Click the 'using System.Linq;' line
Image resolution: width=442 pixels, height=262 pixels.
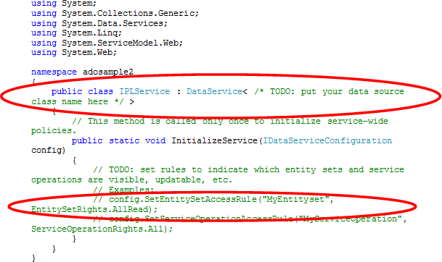click(76, 33)
